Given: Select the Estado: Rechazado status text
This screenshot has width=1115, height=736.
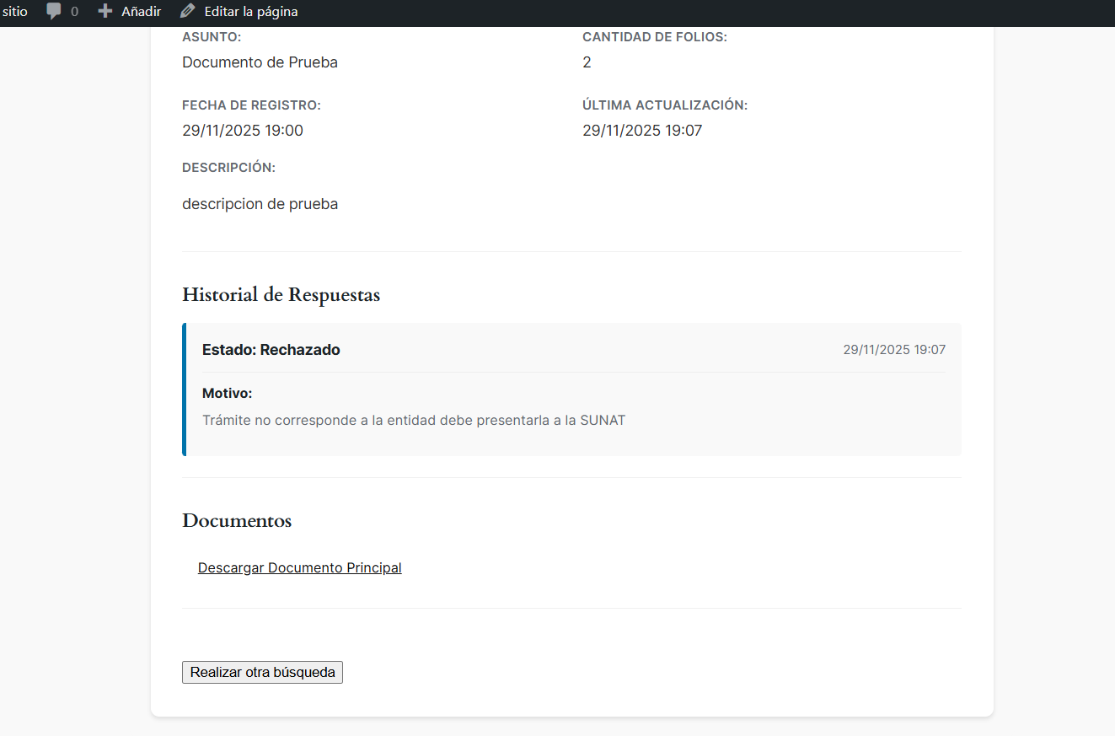Looking at the screenshot, I should [x=271, y=350].
